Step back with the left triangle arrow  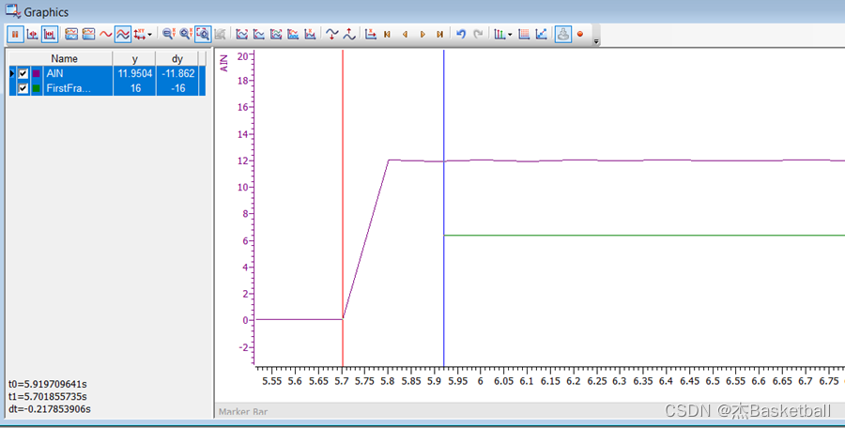(x=406, y=34)
